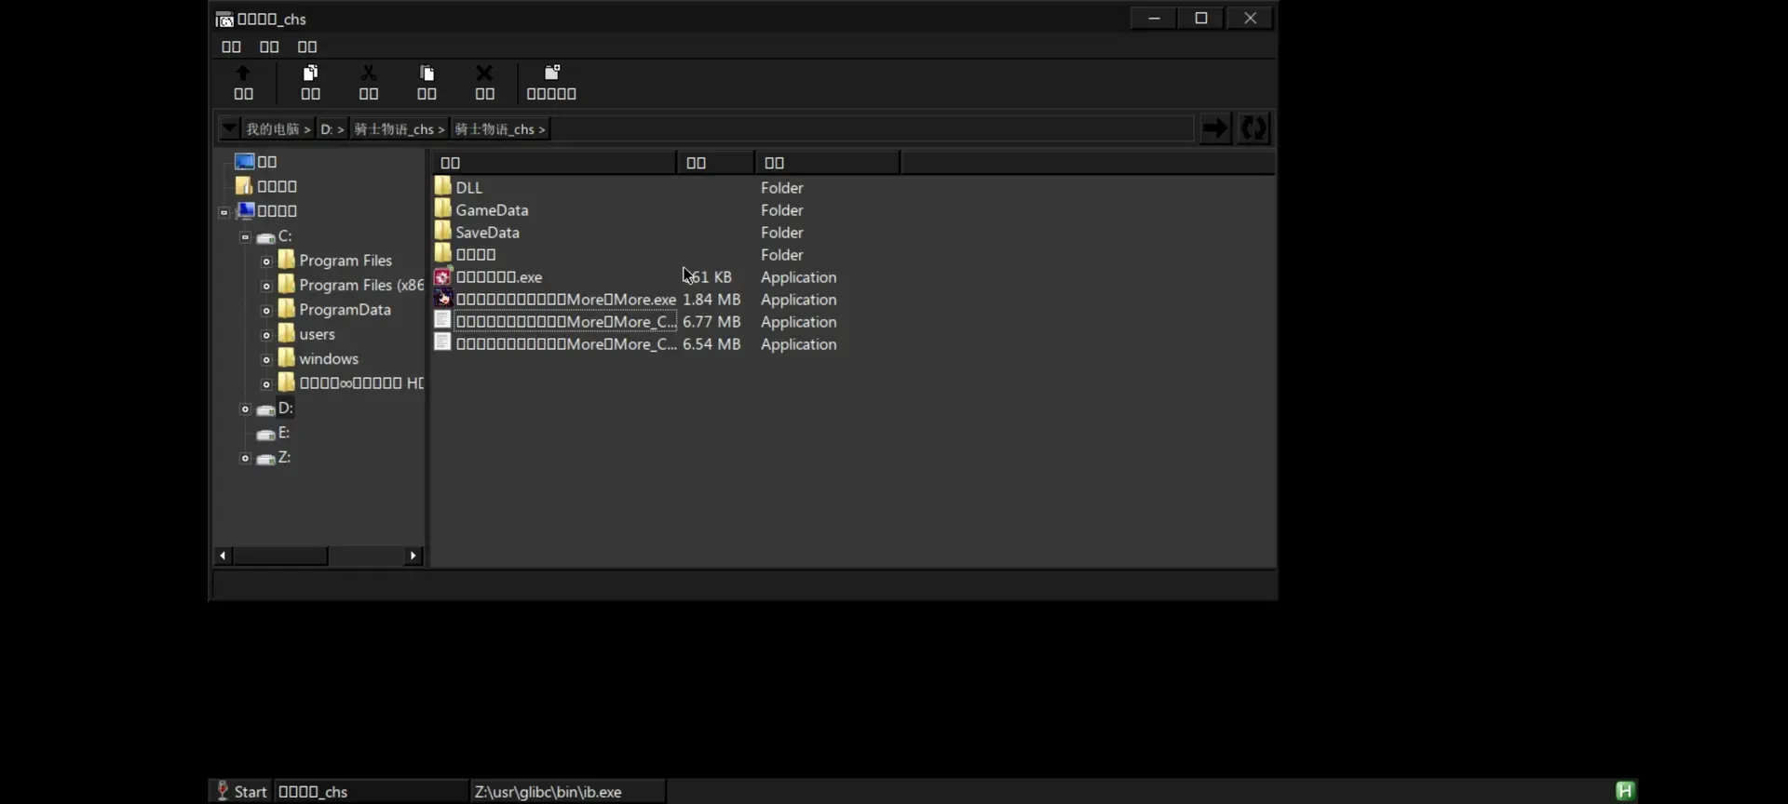The image size is (1788, 804).
Task: Expand the users tree node
Action: (266, 335)
